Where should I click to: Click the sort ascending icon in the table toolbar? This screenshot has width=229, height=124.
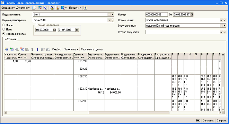[43, 49]
